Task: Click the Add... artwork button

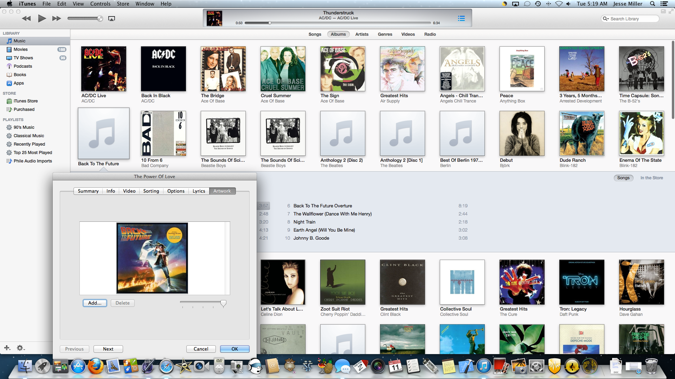Action: click(95, 303)
